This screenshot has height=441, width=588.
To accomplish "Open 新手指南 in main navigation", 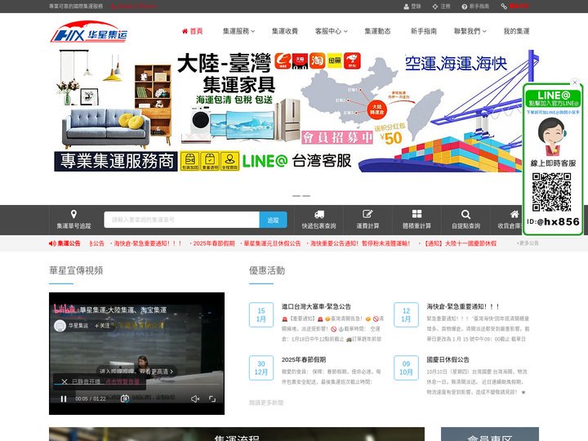I will tap(423, 31).
